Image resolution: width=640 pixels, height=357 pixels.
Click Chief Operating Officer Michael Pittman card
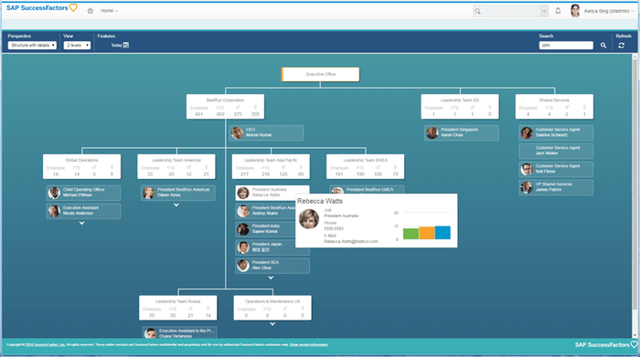(83, 193)
